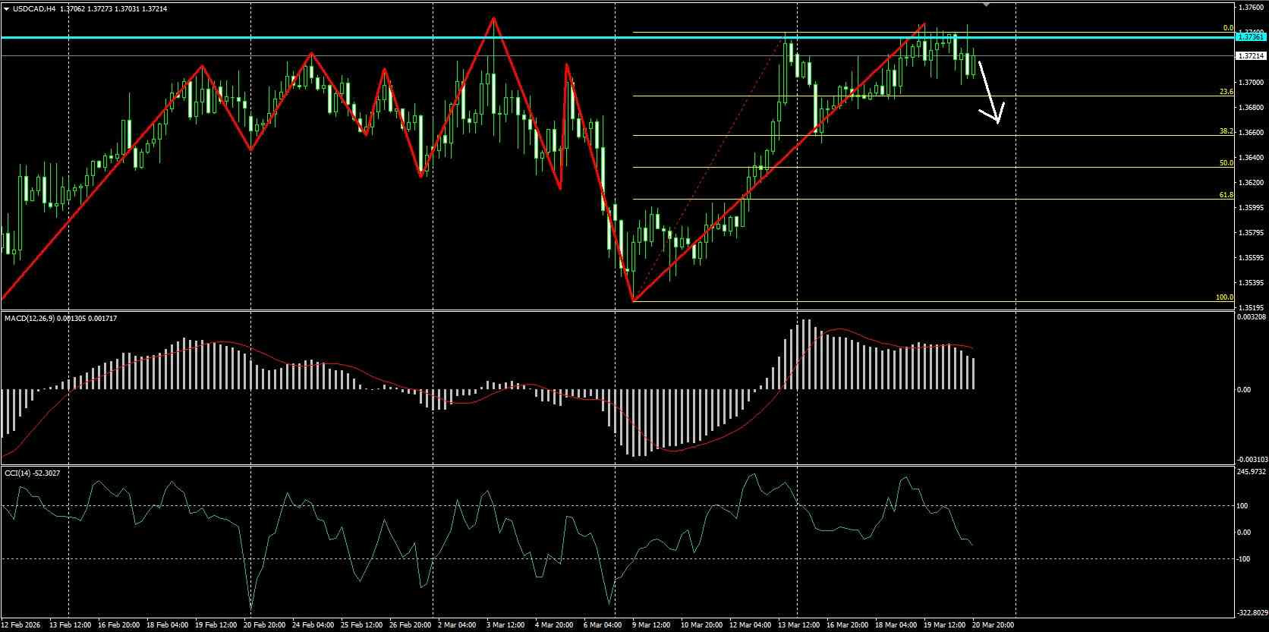
Task: Click the 13 Mar 12:00 time label
Action: coord(798,625)
